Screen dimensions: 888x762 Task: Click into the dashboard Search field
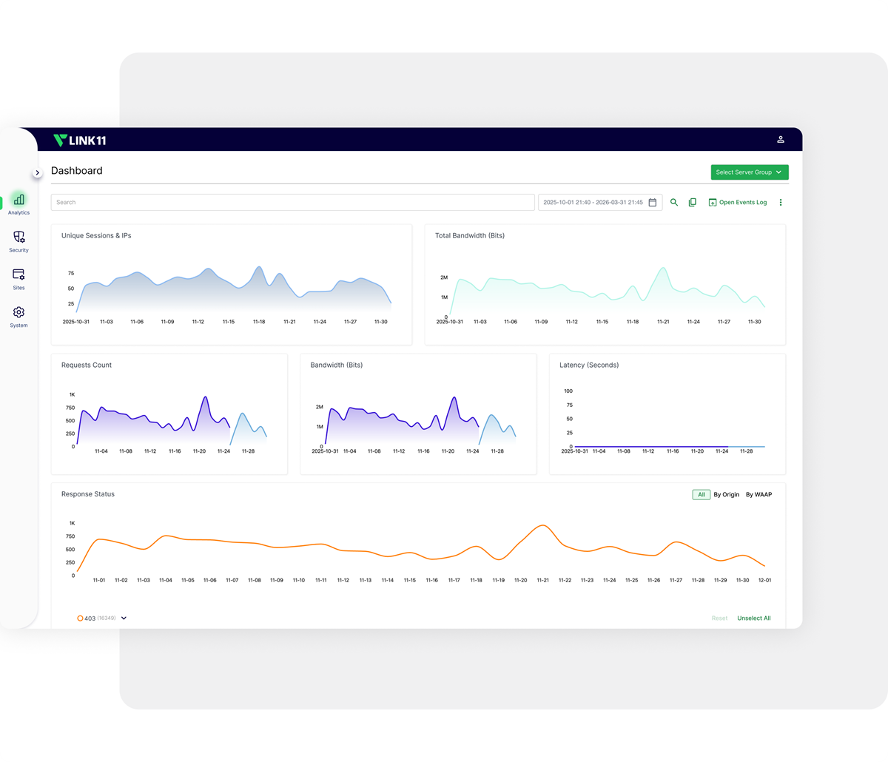pos(292,202)
